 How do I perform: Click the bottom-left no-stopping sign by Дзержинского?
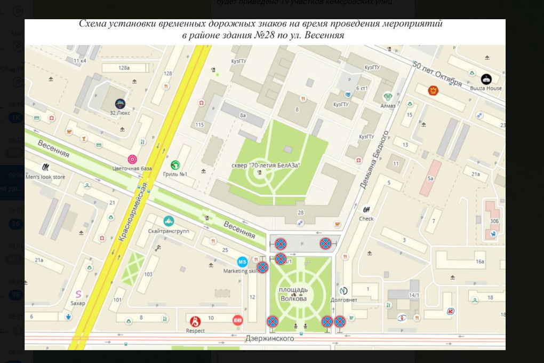[273, 321]
